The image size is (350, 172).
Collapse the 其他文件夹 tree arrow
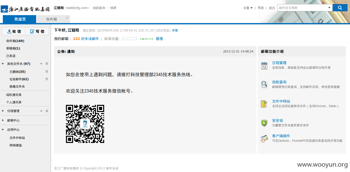tap(3, 64)
